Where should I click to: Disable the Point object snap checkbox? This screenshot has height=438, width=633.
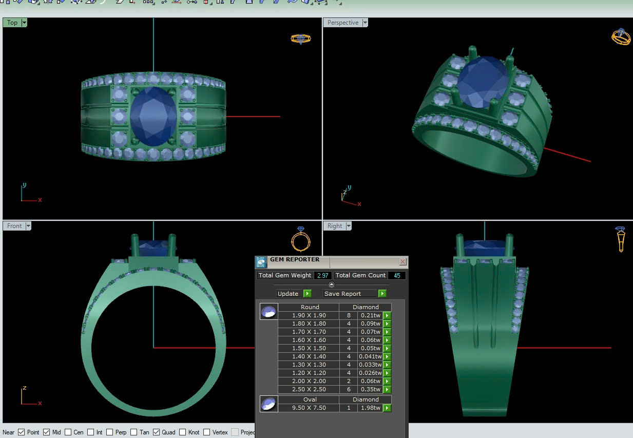[22, 432]
